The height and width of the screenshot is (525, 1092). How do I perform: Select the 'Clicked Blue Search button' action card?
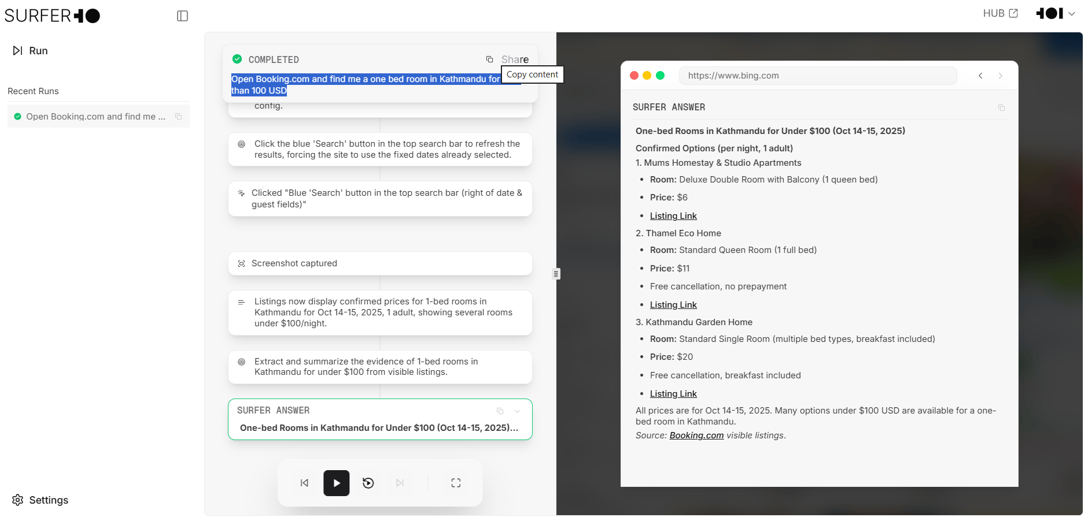tap(380, 199)
